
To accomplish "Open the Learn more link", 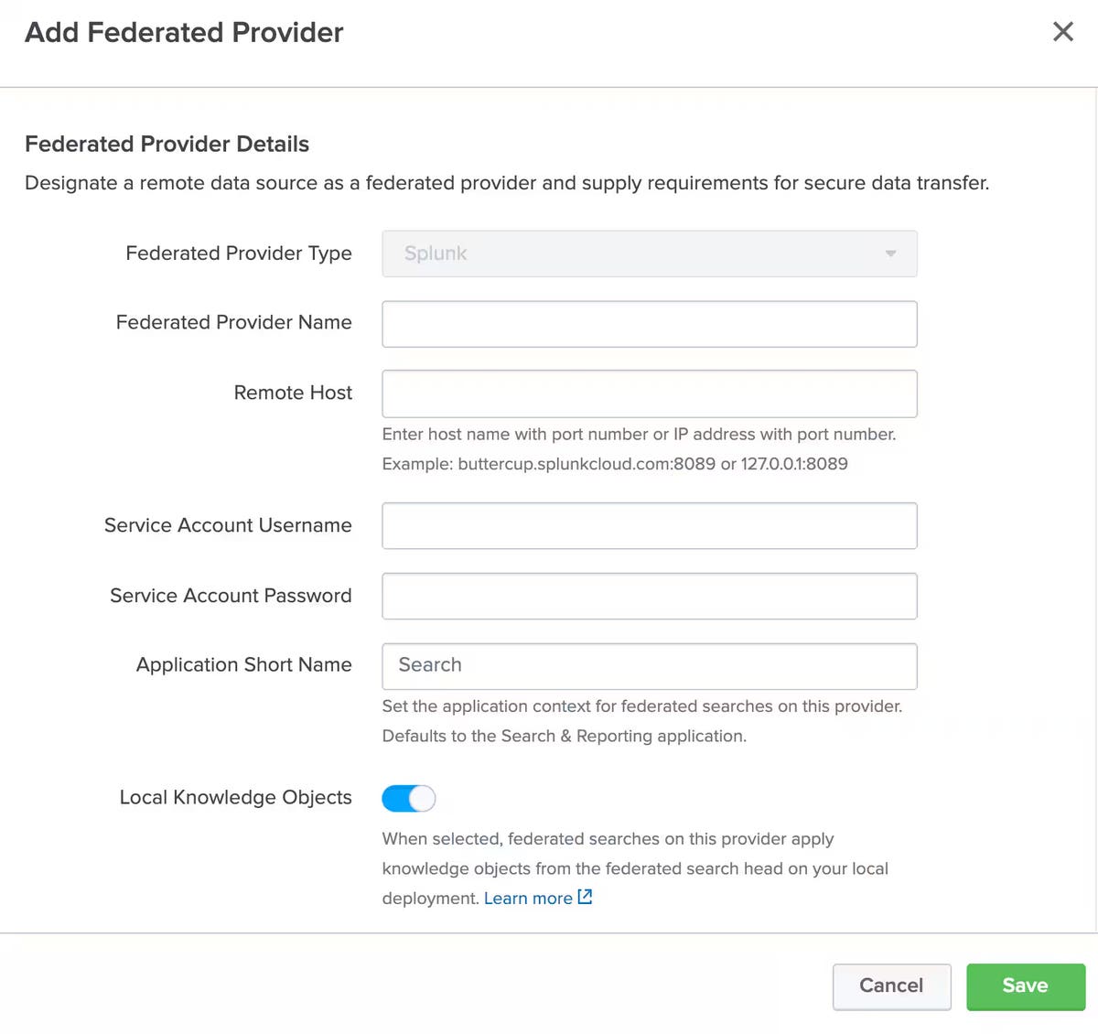I will tap(528, 899).
